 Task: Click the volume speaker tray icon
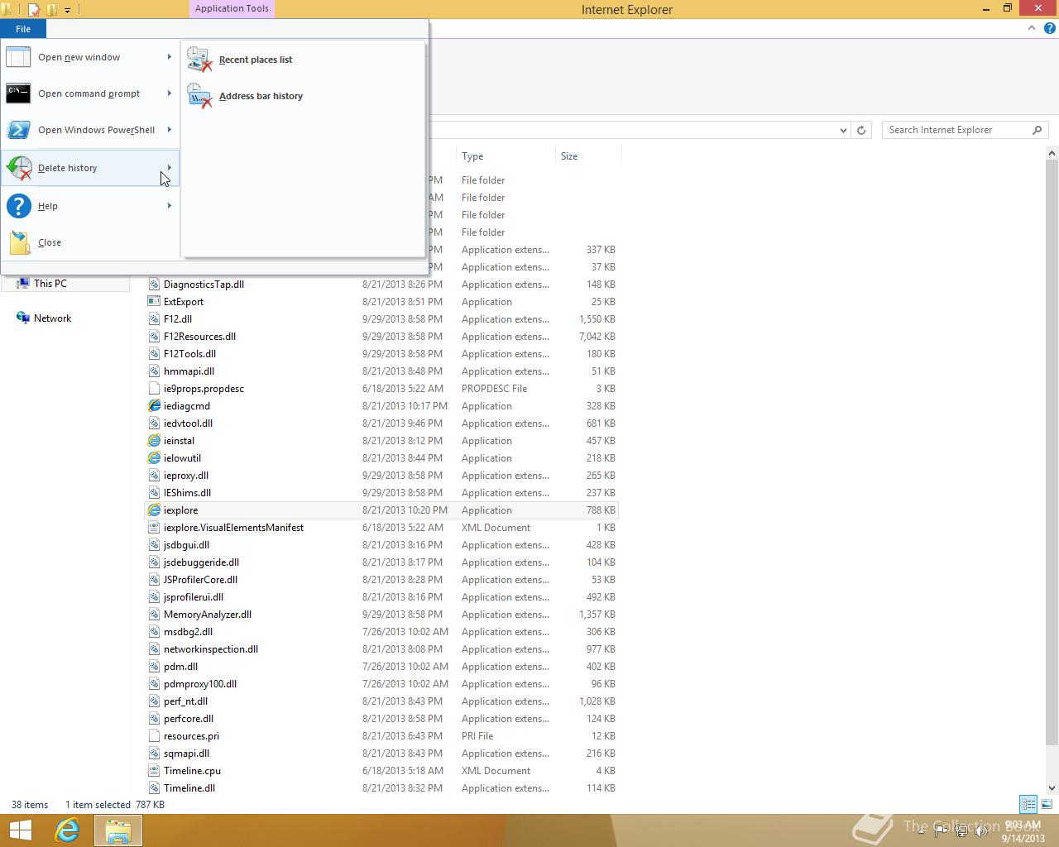click(981, 832)
